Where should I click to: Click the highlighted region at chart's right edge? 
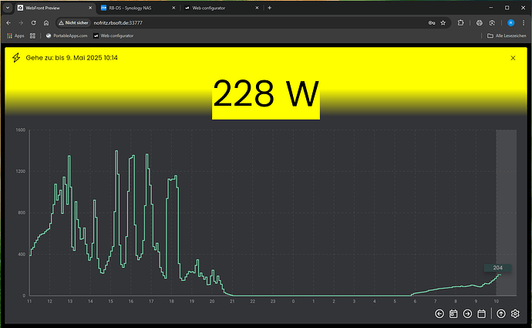tap(507, 212)
